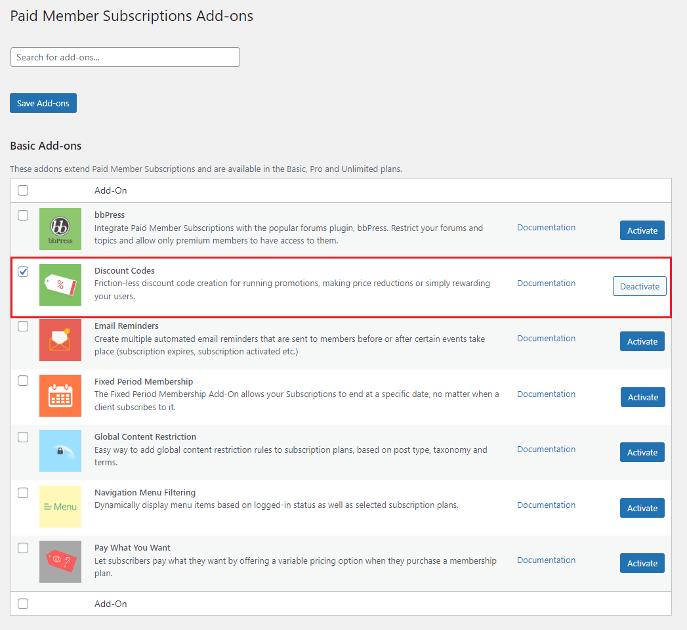The height and width of the screenshot is (630, 687).
Task: Focus the Search for add-ons field
Action: [125, 57]
